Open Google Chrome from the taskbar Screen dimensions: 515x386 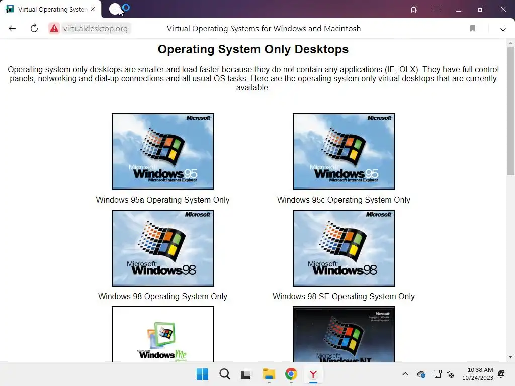click(291, 374)
